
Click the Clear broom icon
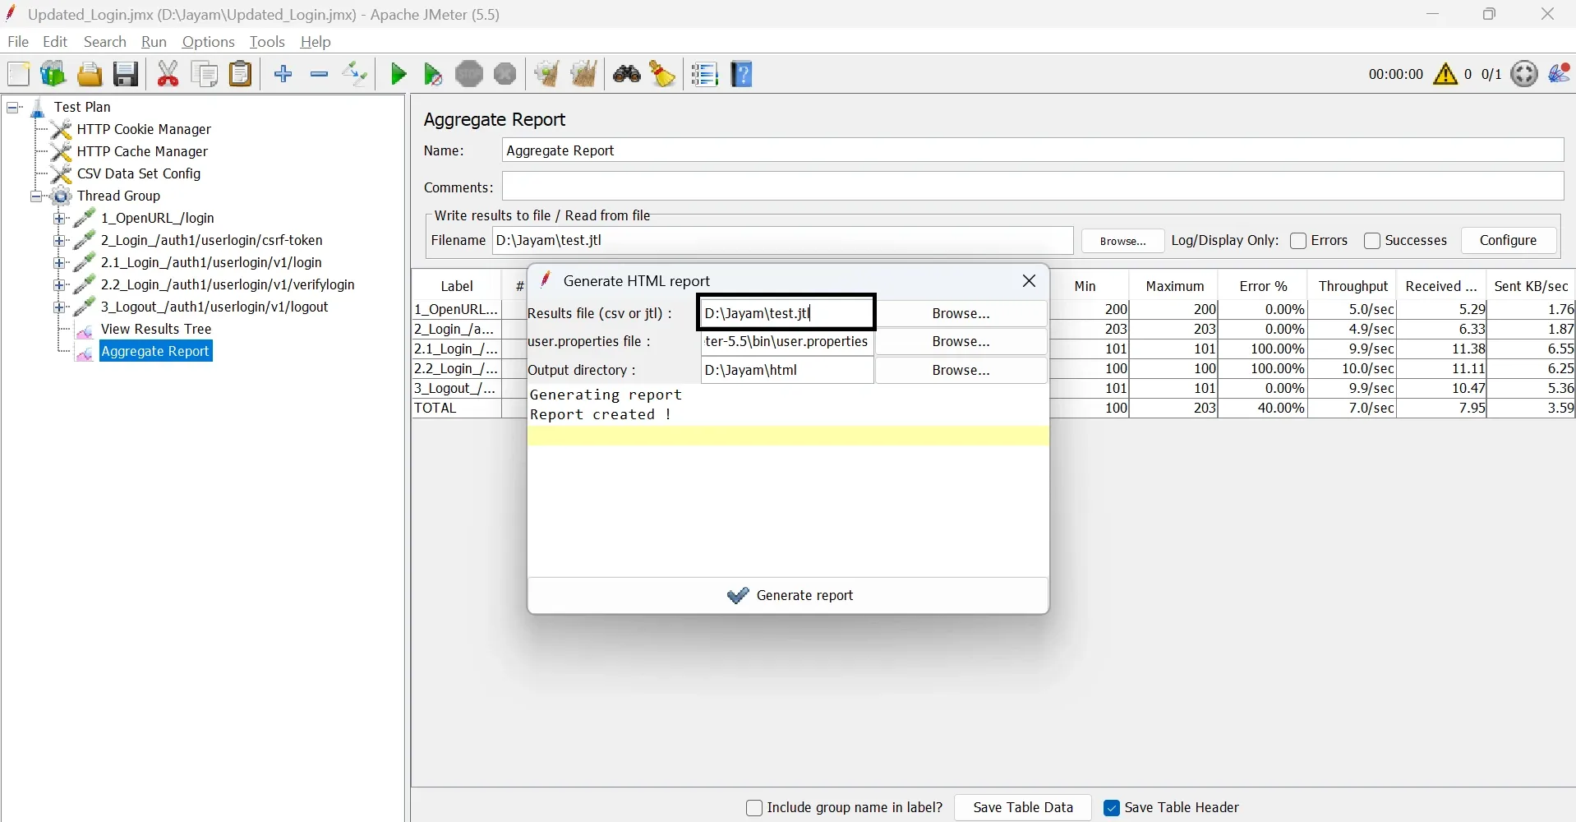pyautogui.click(x=546, y=74)
